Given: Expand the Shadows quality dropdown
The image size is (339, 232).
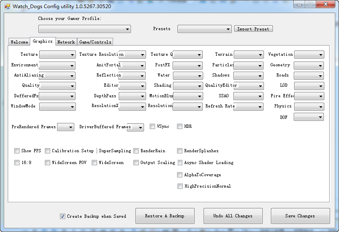Looking at the screenshot, I should [x=248, y=76].
